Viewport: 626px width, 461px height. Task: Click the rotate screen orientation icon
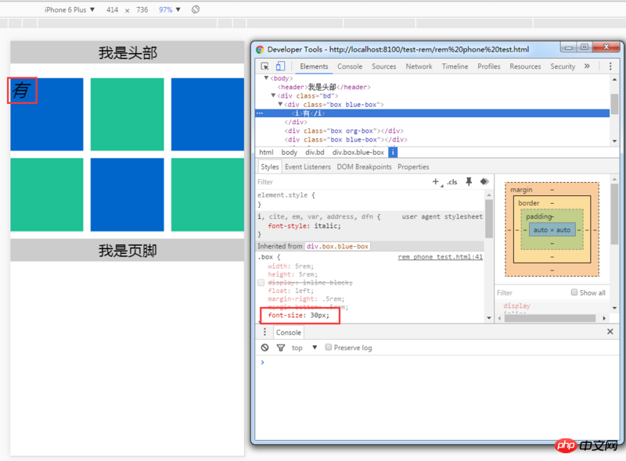coord(196,10)
